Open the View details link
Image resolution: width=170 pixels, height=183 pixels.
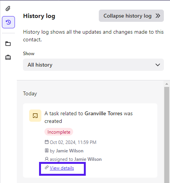pyautogui.click(x=62, y=168)
